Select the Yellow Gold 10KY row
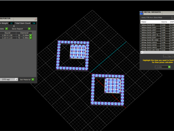Viewport: 174px width, 131px height. (x=157, y=27)
